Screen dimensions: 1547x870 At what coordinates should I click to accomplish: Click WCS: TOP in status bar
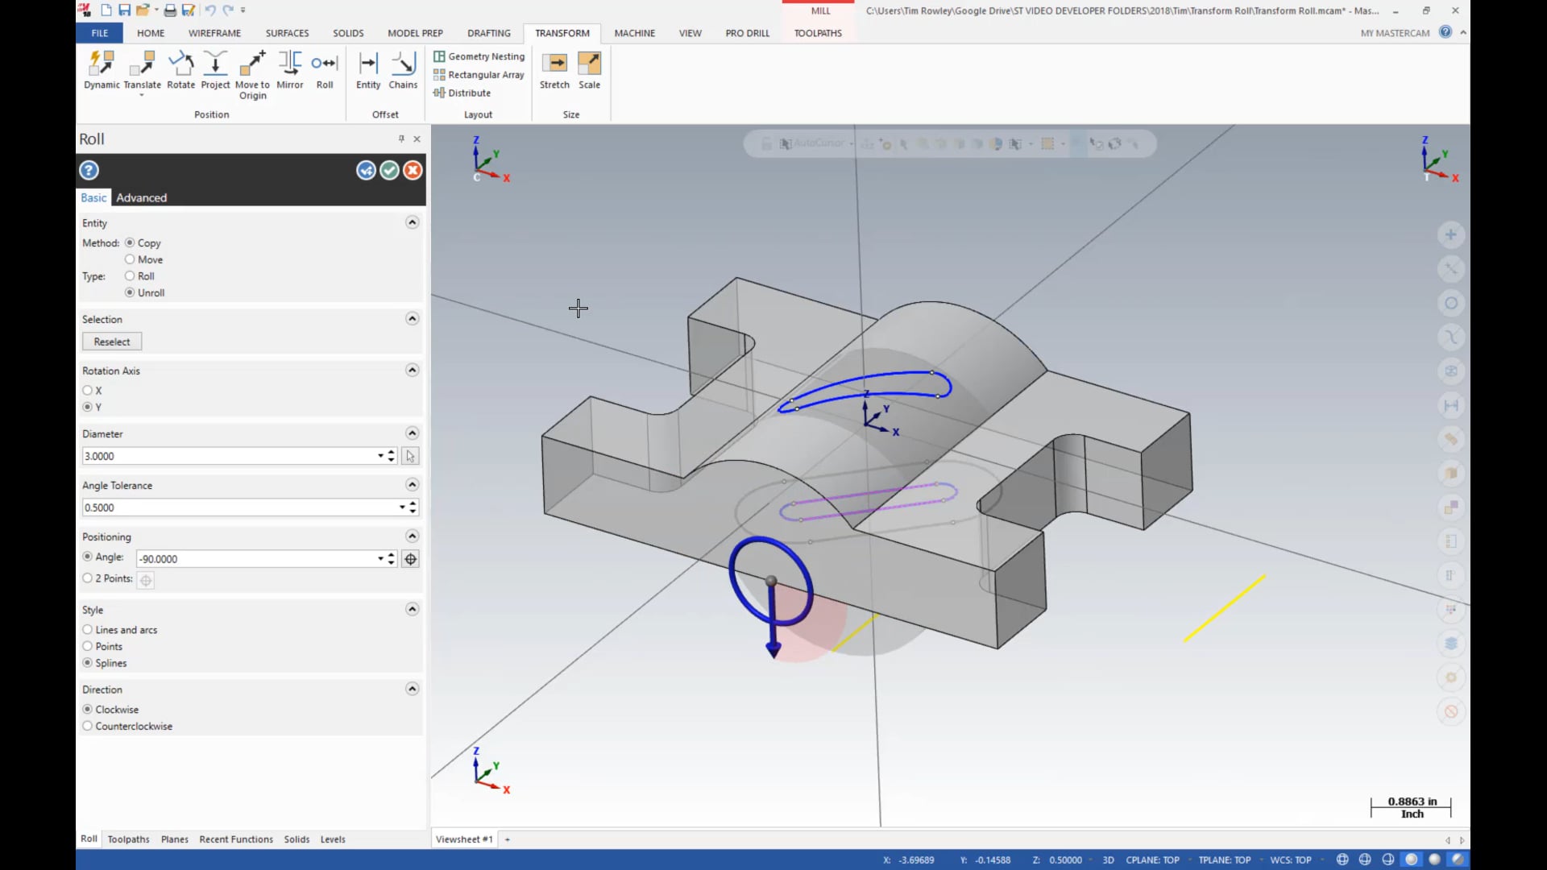click(x=1291, y=860)
